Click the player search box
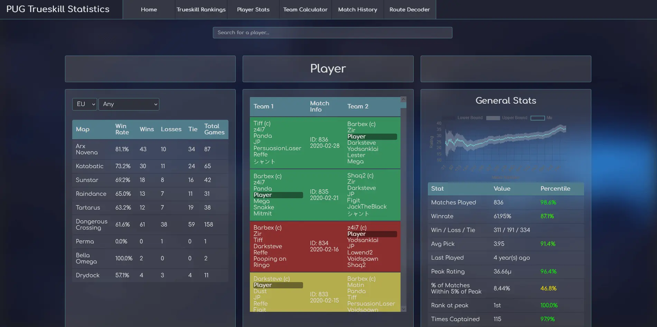Screen dimensions: 657x327 (x=332, y=32)
